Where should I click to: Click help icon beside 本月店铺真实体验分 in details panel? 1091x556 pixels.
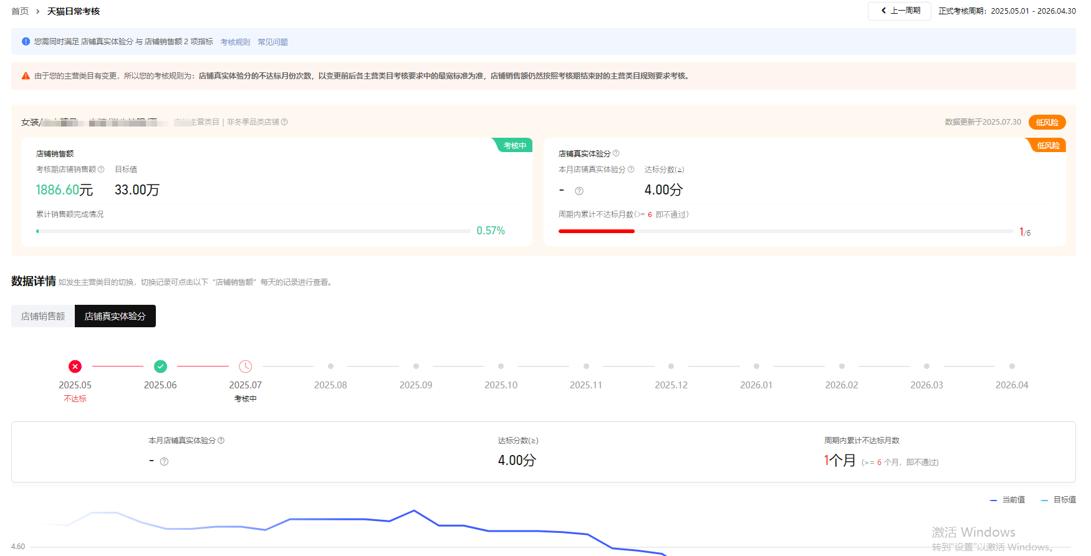click(x=221, y=441)
